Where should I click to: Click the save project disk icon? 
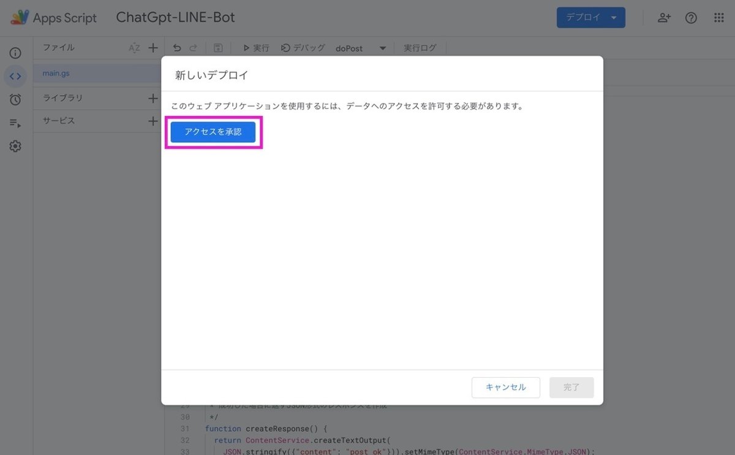point(218,48)
